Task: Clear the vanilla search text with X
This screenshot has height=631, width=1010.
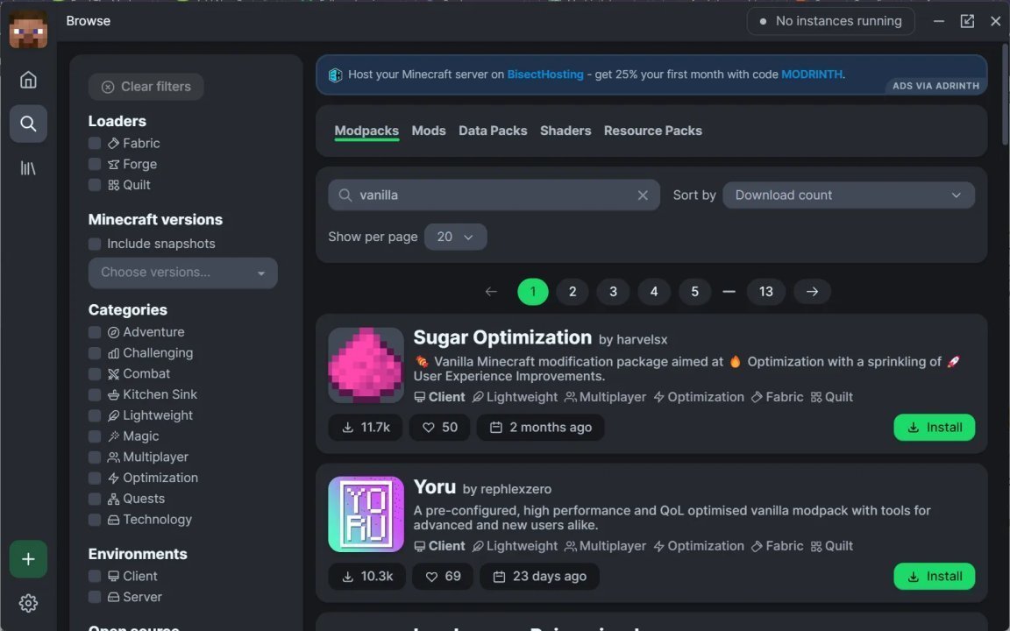Action: [x=642, y=195]
